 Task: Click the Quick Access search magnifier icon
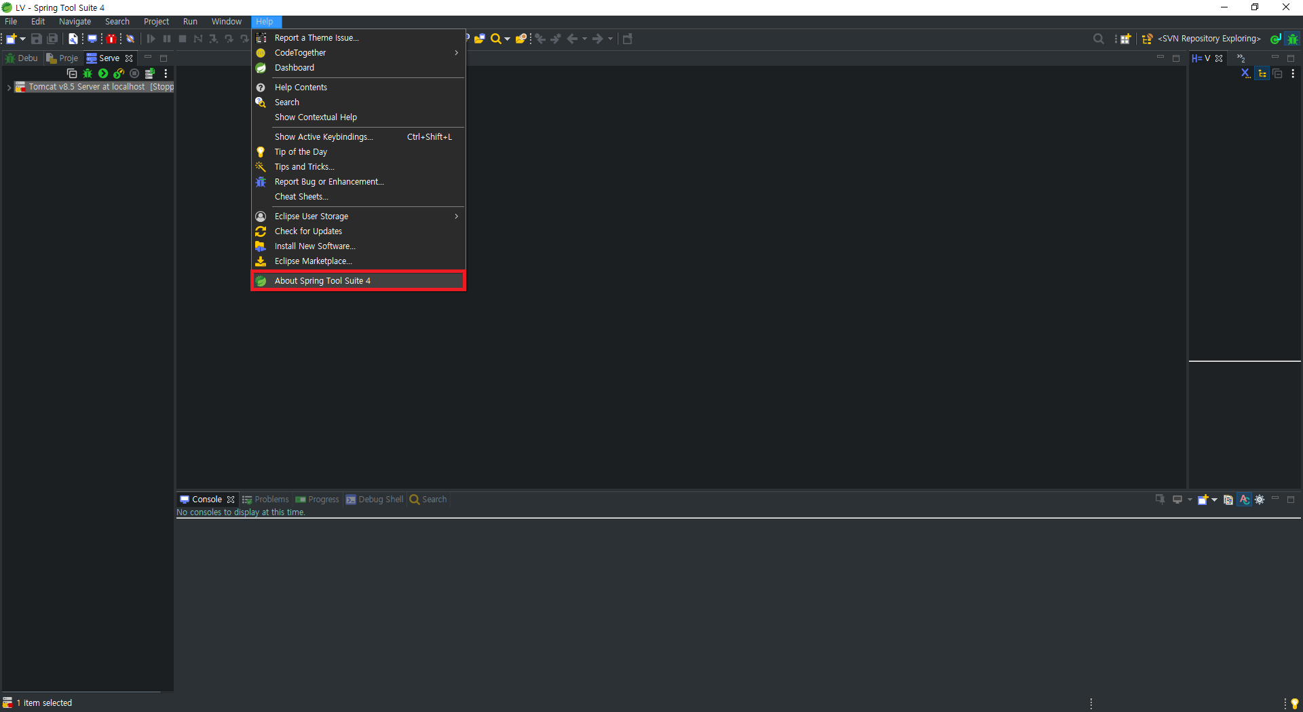(x=1099, y=39)
